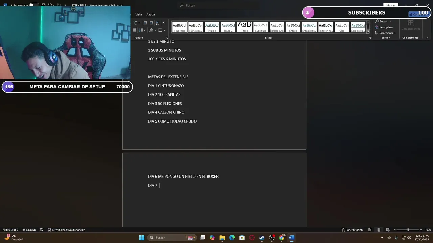Open the shading color dropdown arrow
Image resolution: width=433 pixels, height=243 pixels.
click(155, 30)
